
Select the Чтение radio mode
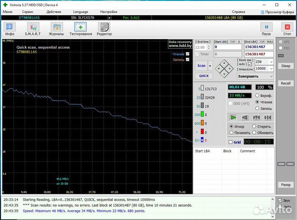tap(257, 102)
